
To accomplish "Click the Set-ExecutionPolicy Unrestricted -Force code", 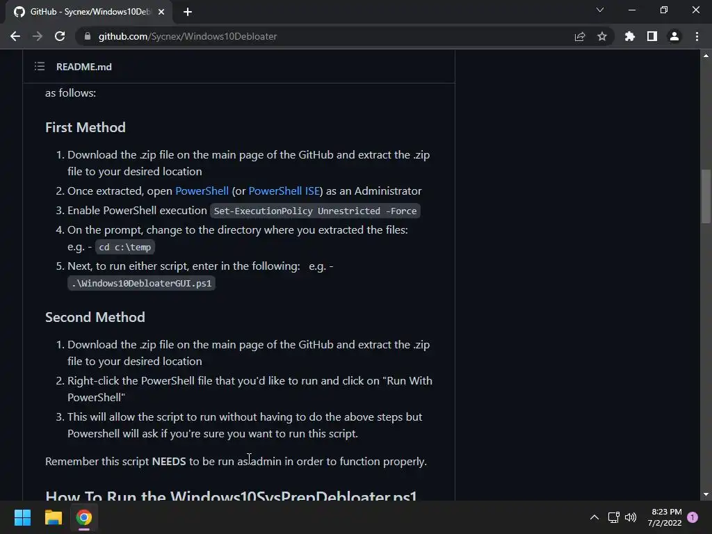I will tap(315, 211).
